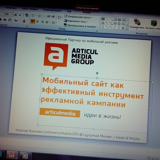
Task: Click the Articul Media Group logo
Action: [70, 56]
